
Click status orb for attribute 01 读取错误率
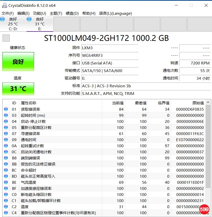click(6, 109)
